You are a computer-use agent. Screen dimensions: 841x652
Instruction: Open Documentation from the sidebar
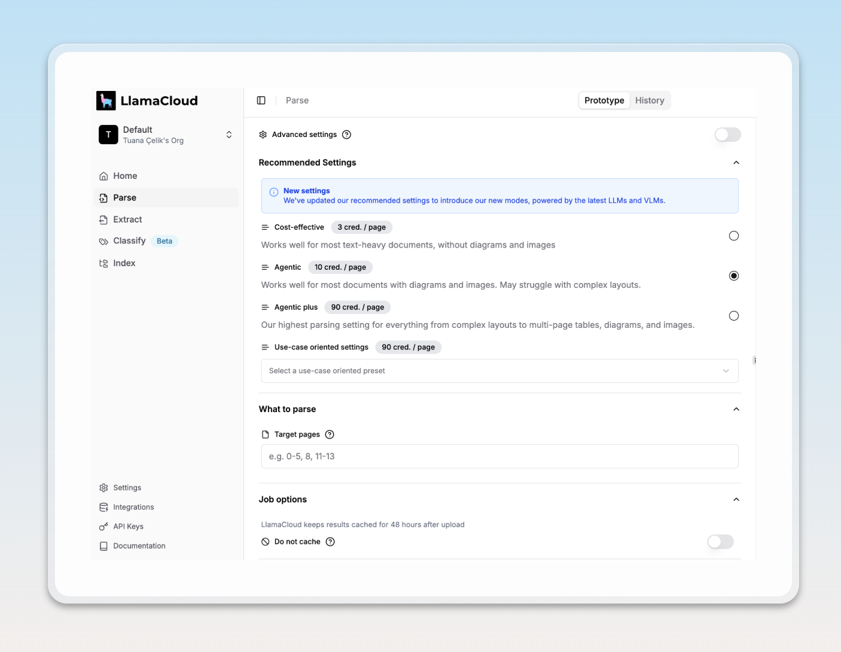tap(139, 546)
